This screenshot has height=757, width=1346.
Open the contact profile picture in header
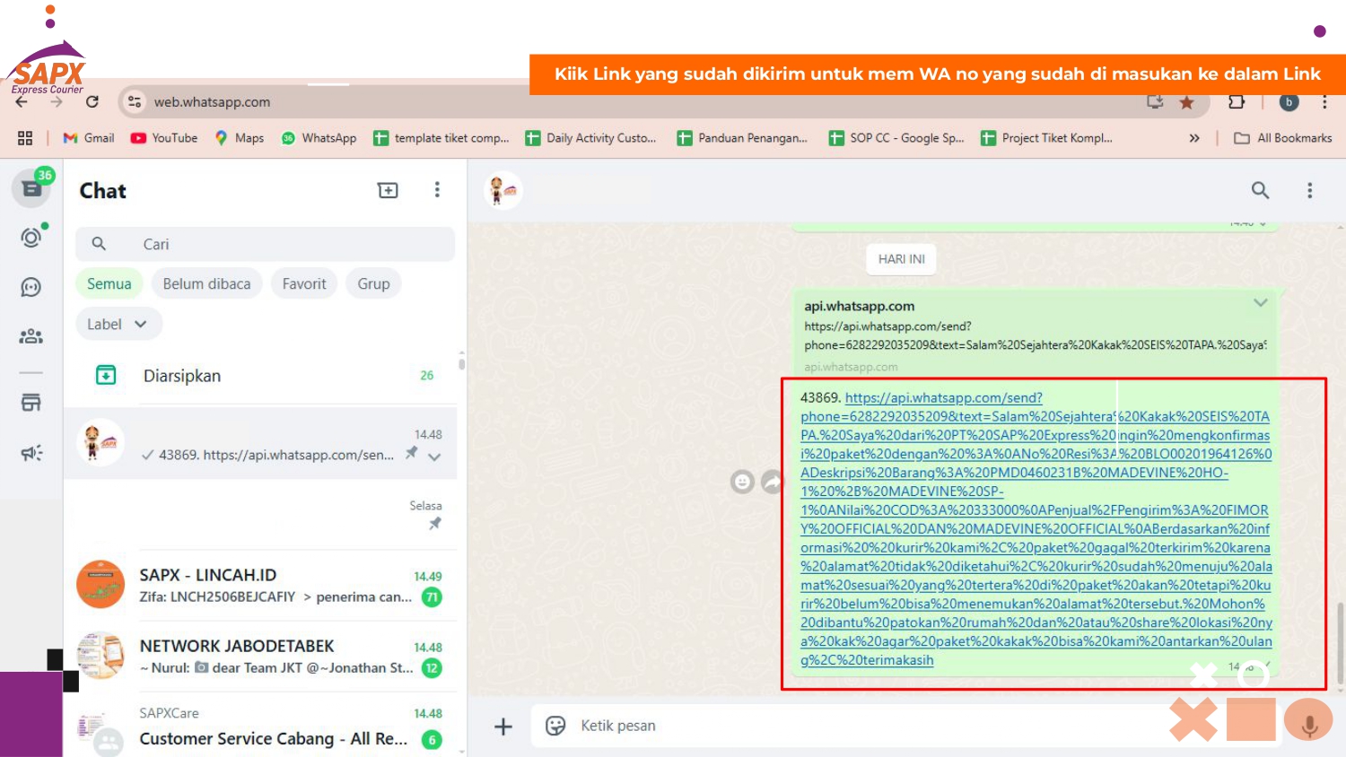[503, 190]
